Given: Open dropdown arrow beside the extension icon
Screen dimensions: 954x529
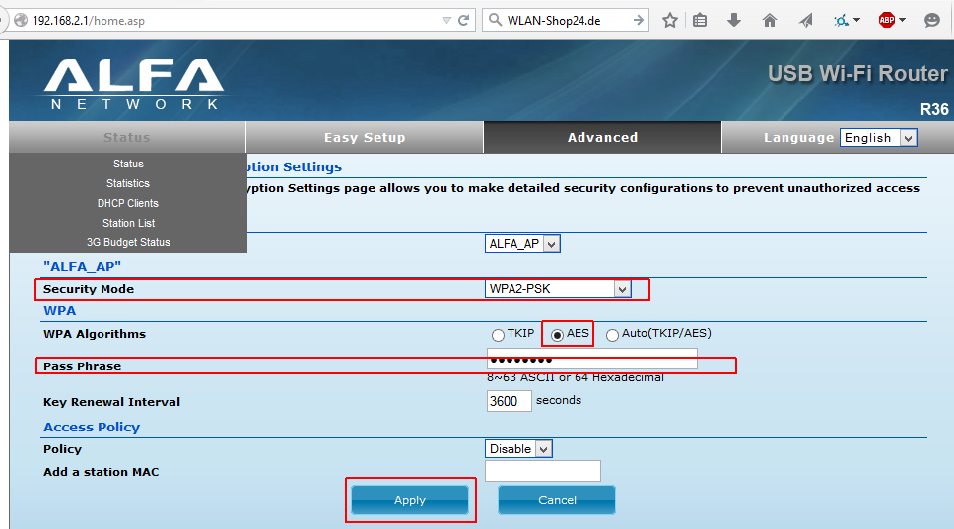Looking at the screenshot, I should coord(856,20).
